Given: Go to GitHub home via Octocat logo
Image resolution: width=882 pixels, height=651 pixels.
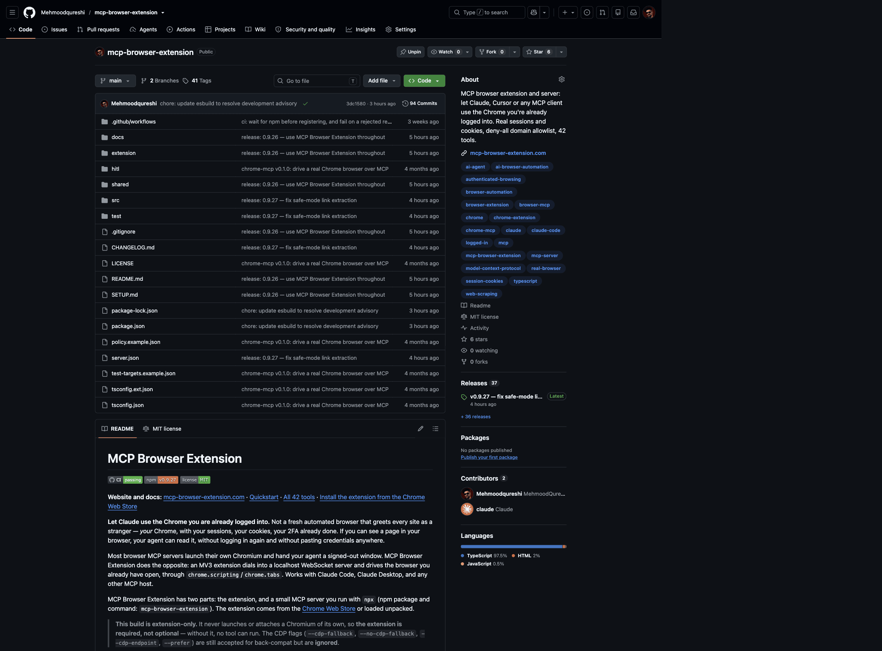Looking at the screenshot, I should 29,12.
